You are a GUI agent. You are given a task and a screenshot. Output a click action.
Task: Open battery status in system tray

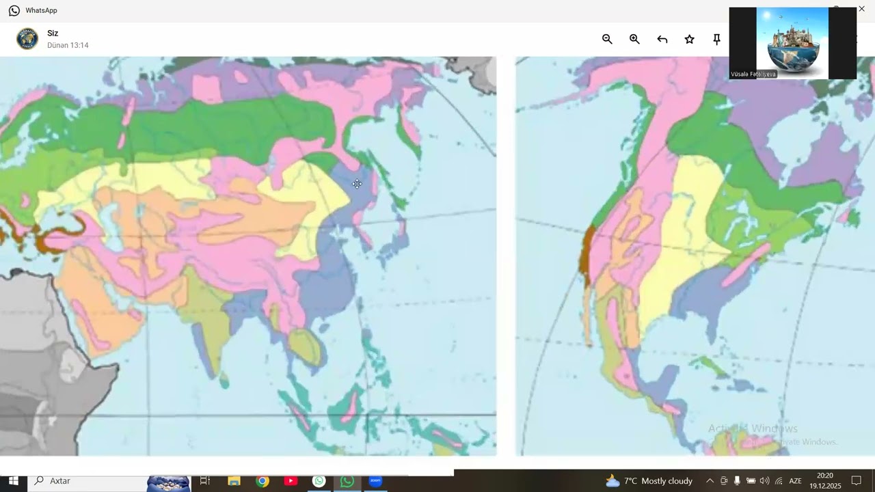(x=751, y=481)
